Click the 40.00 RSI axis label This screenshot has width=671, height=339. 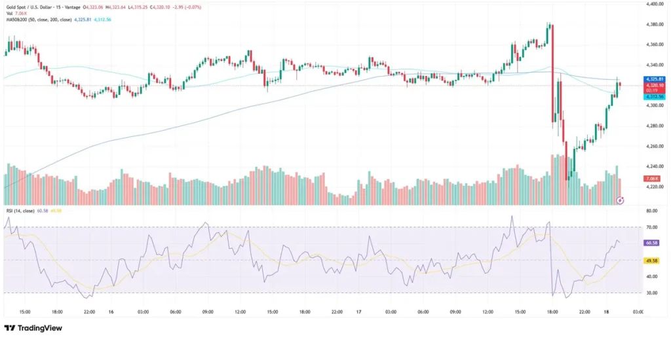(x=652, y=277)
